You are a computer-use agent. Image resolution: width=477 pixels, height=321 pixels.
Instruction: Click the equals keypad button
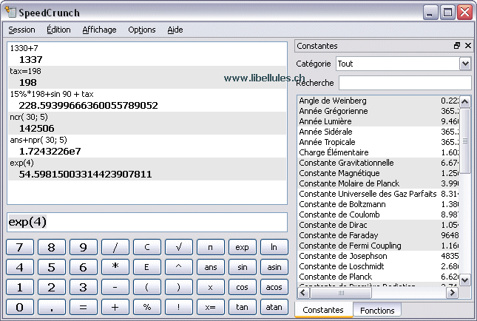pyautogui.click(x=84, y=307)
